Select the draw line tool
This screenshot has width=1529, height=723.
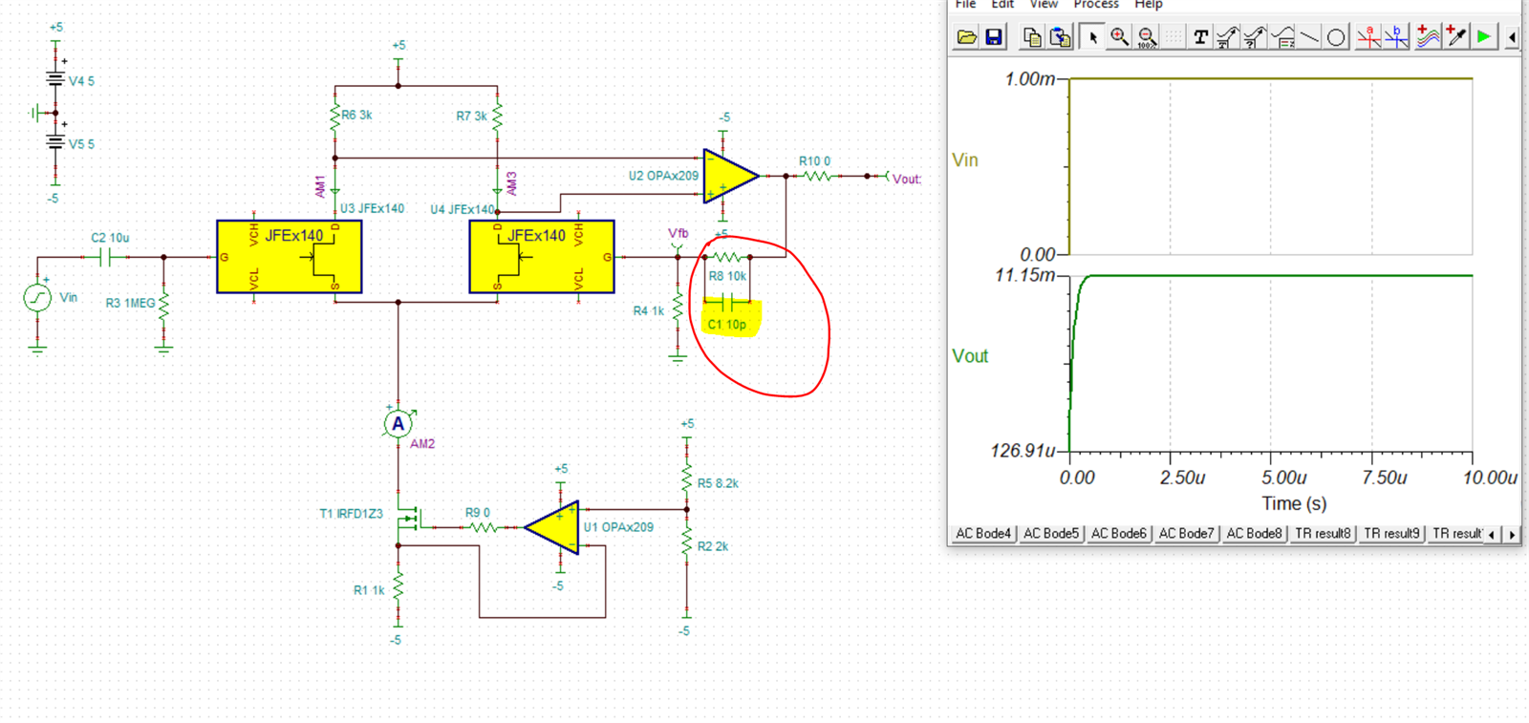coord(1310,37)
